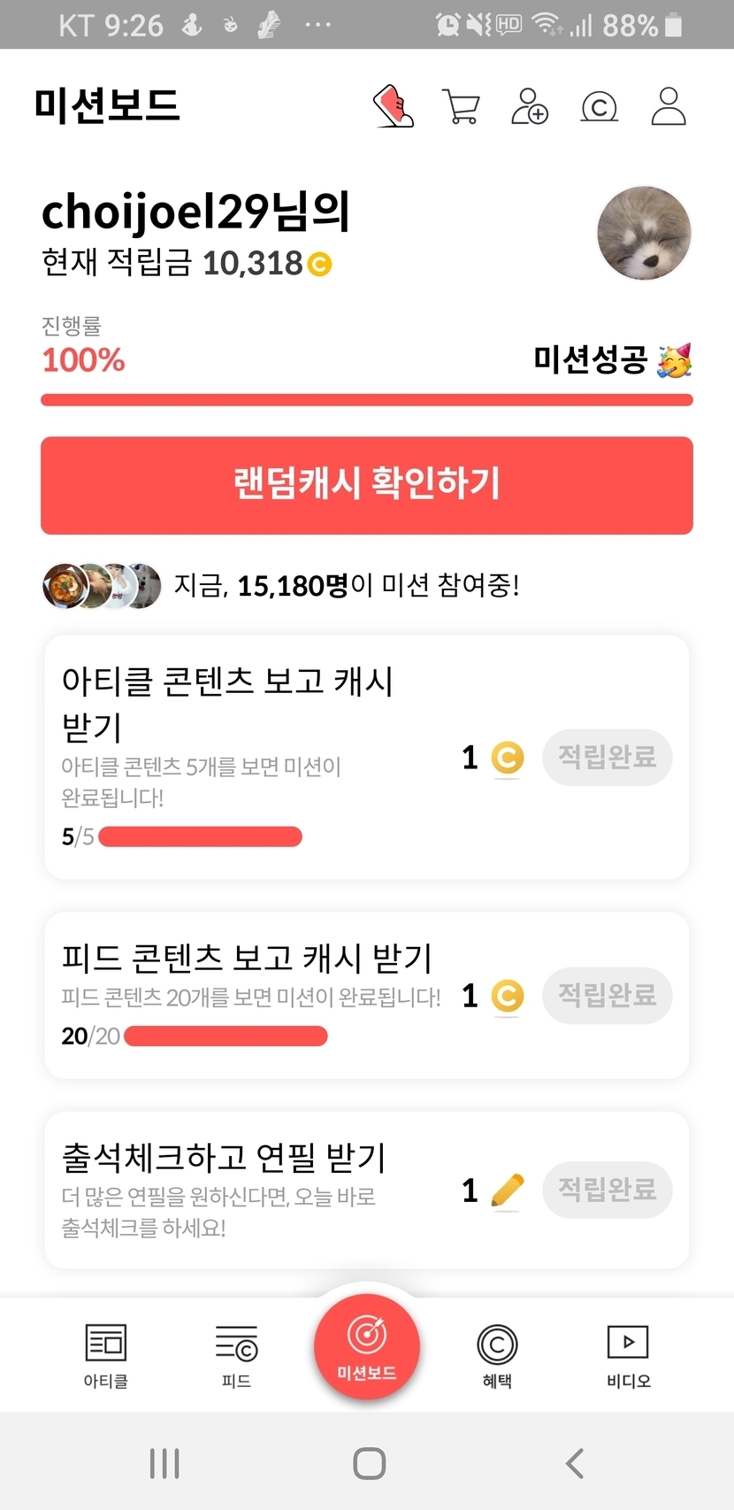Tap 적립완료 for the feed mission
The image size is (734, 1510).
(x=607, y=996)
